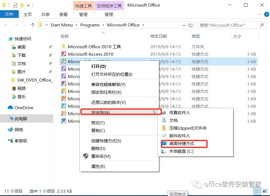
Task: Select the Word shortcut icon
Action: point(63,121)
